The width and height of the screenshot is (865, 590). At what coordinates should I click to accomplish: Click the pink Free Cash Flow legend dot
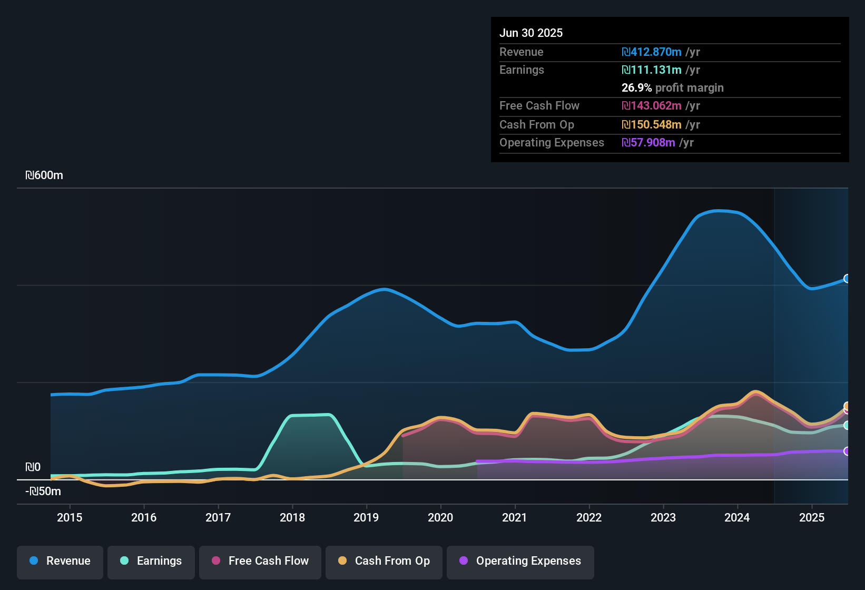pyautogui.click(x=216, y=560)
